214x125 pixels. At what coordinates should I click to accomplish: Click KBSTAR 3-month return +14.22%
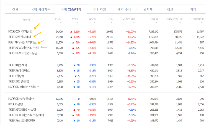131,42
